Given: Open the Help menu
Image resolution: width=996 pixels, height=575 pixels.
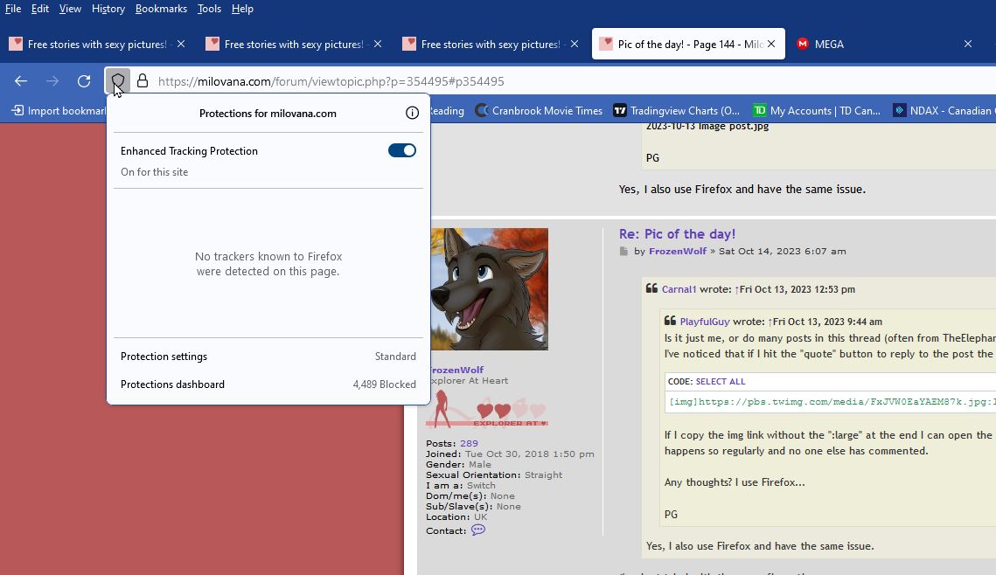Looking at the screenshot, I should pyautogui.click(x=242, y=9).
